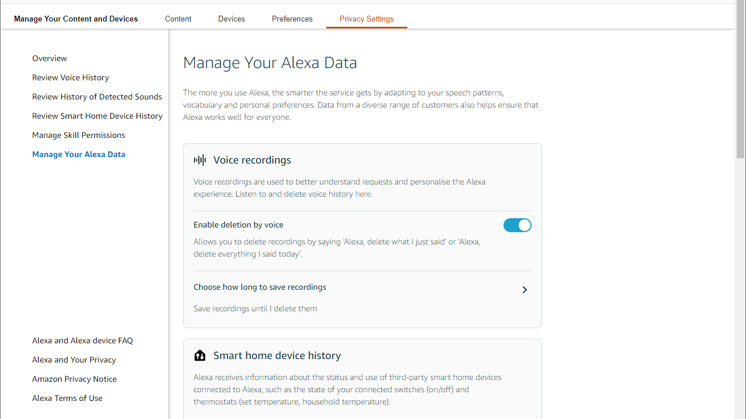Open the Alexa and Your Privacy link
The image size is (746, 419).
click(74, 360)
